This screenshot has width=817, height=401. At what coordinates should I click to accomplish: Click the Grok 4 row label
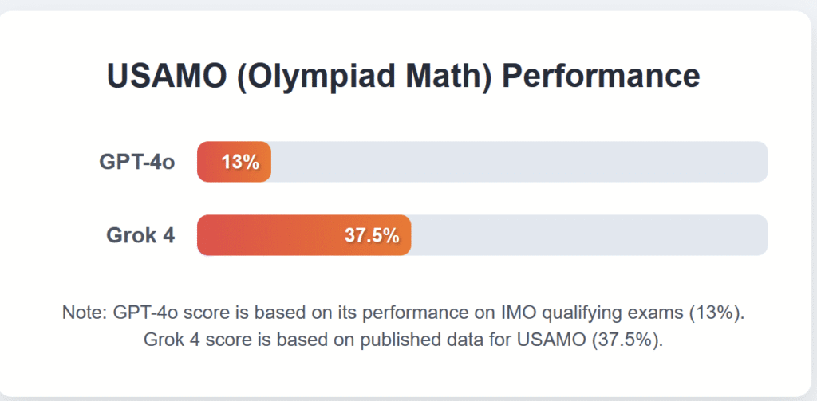point(140,236)
